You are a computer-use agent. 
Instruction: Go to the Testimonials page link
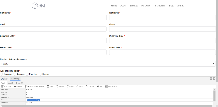click(159, 5)
